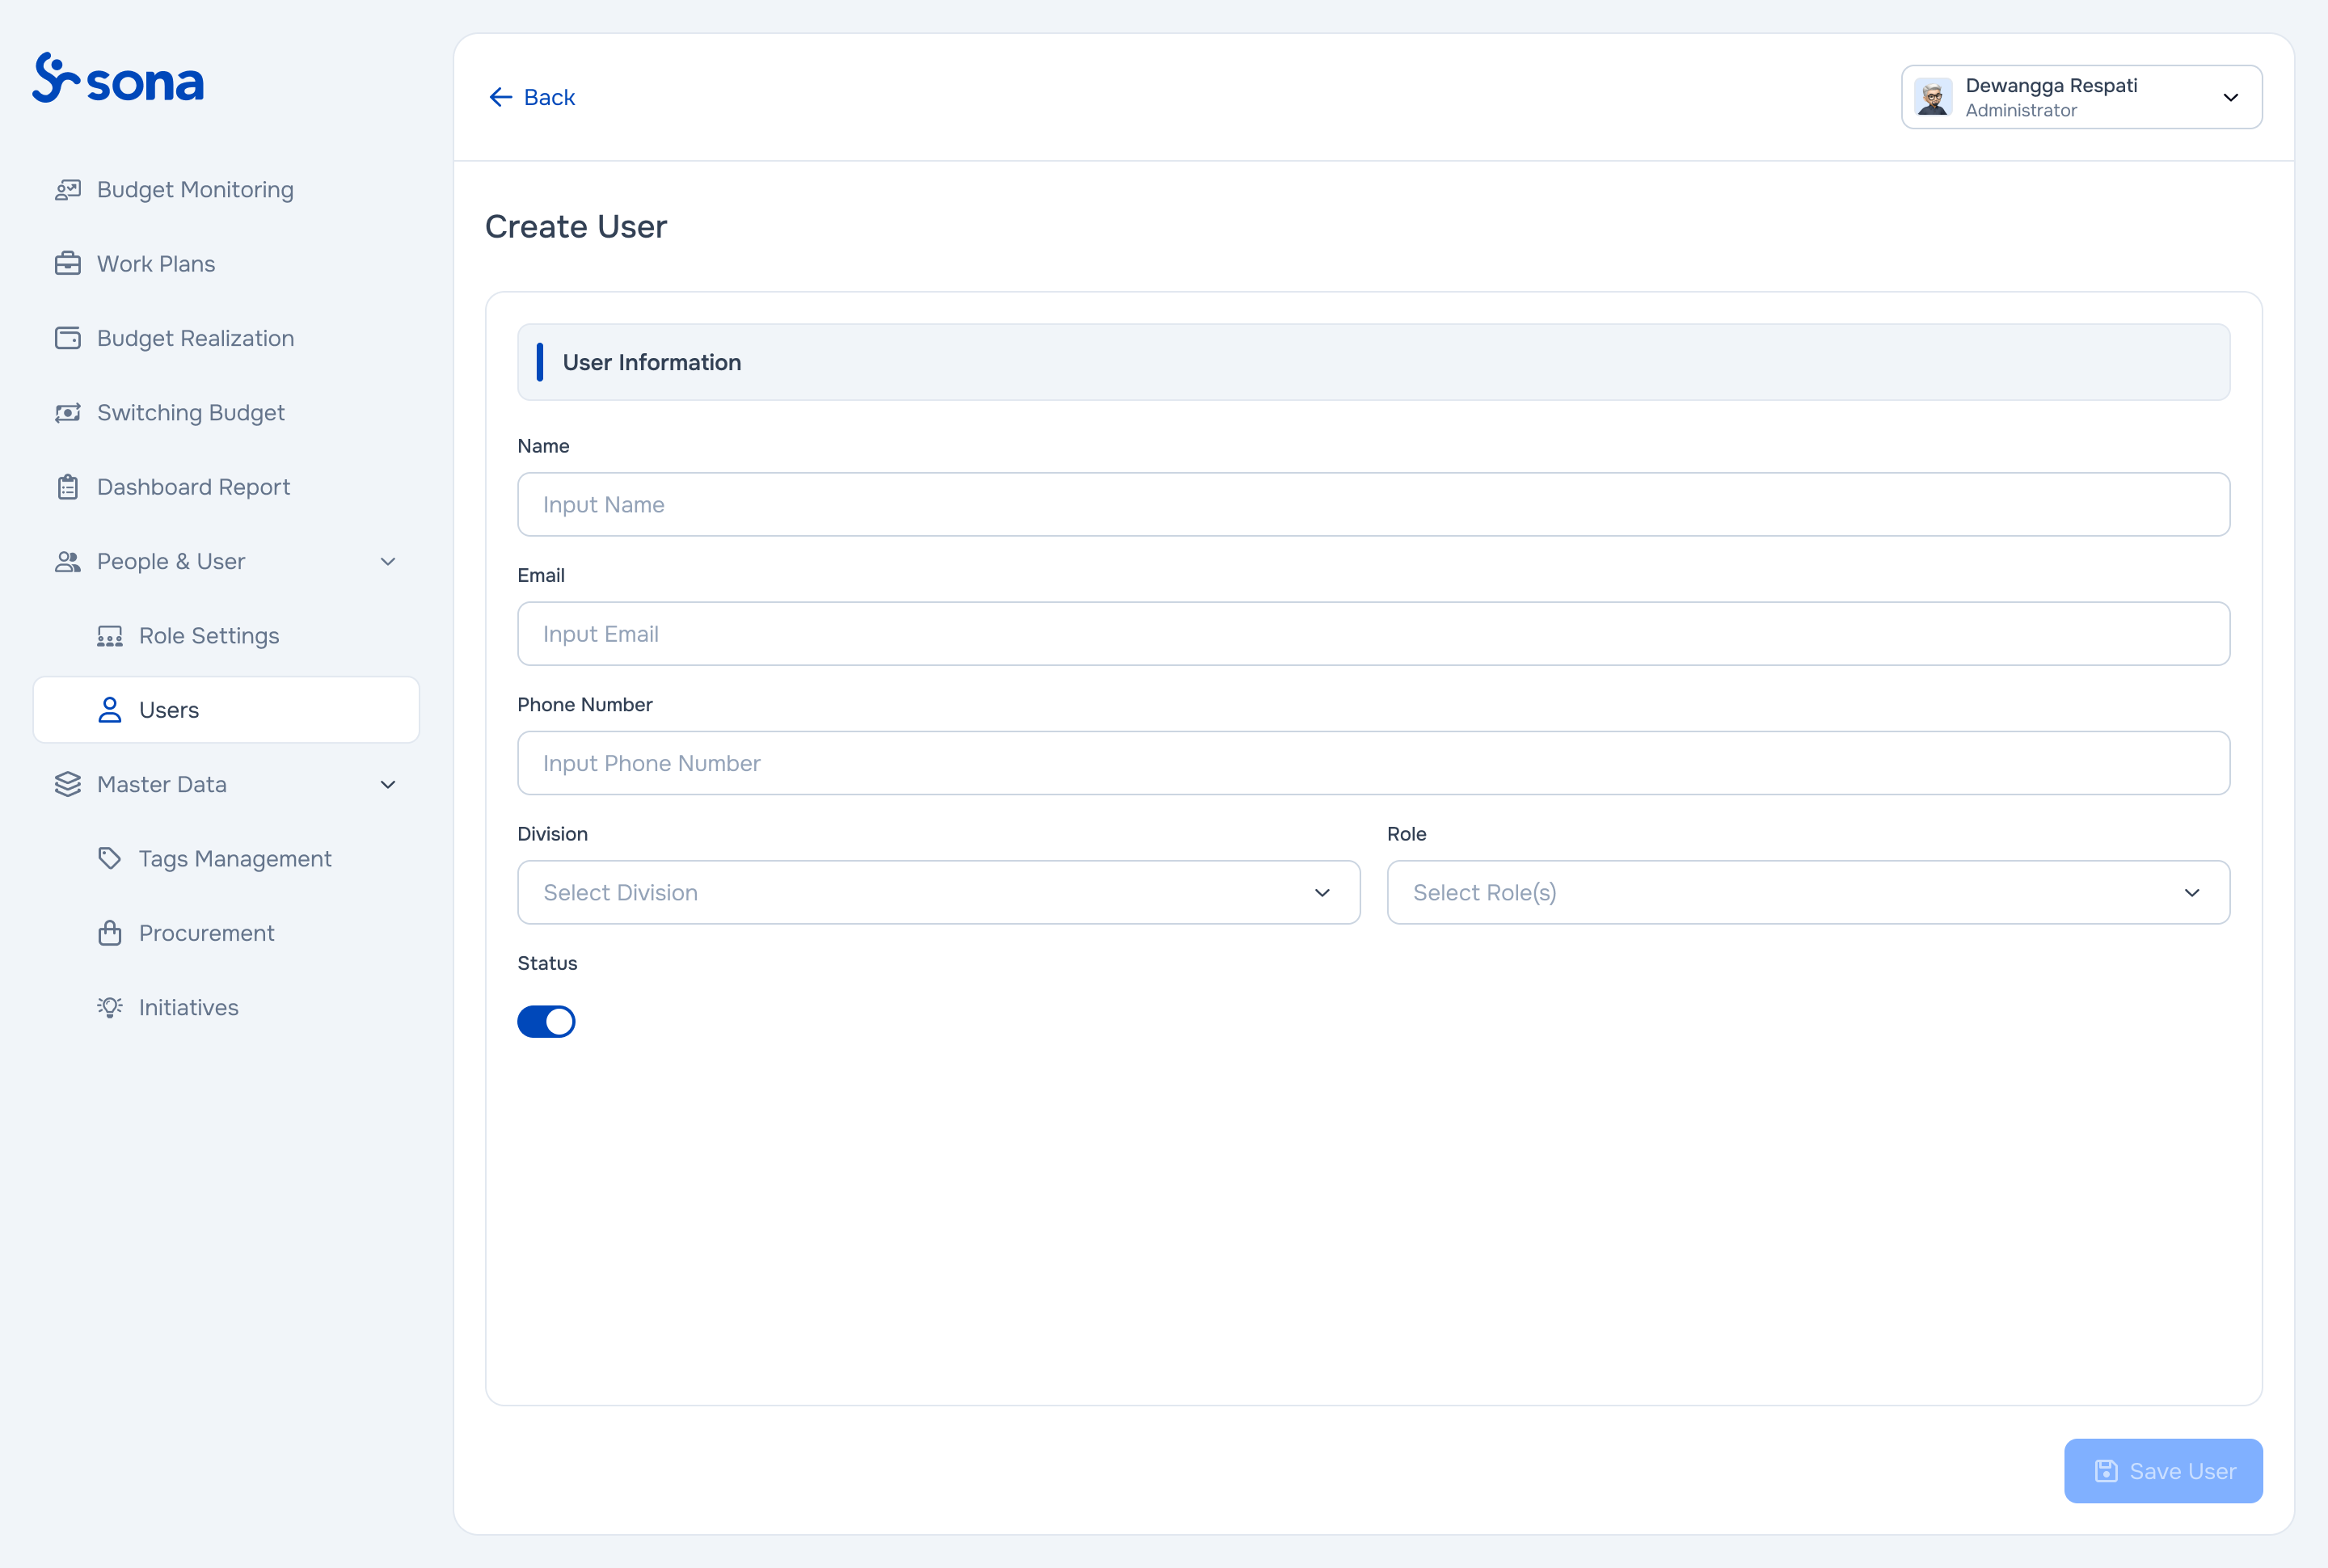2328x1568 pixels.
Task: Click the Status label
Action: tap(547, 963)
